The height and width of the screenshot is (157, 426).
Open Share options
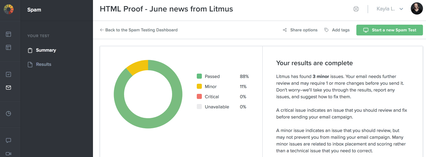point(300,30)
